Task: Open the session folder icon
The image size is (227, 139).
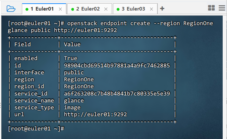Action: click(11, 9)
